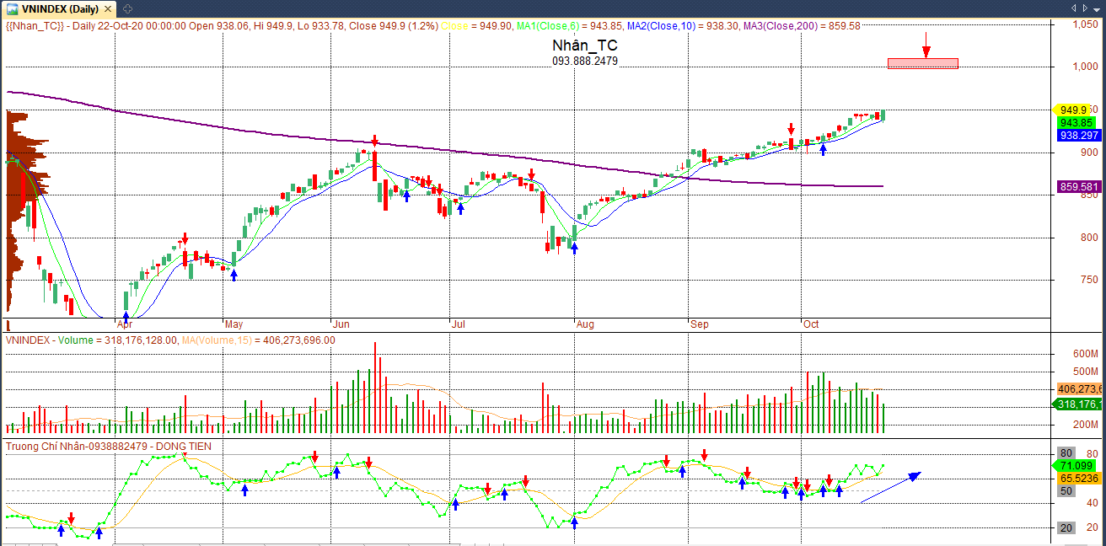Screen dimensions: 1106x546
Task: Click the blue 938.297 MA2 value label
Action: (1079, 135)
